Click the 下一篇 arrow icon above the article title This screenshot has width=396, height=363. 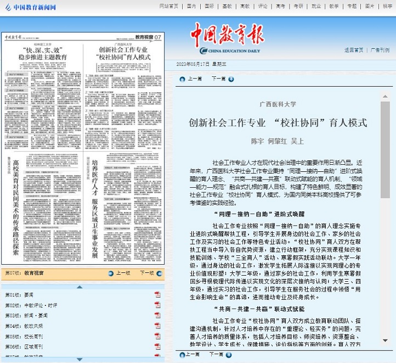(x=231, y=79)
